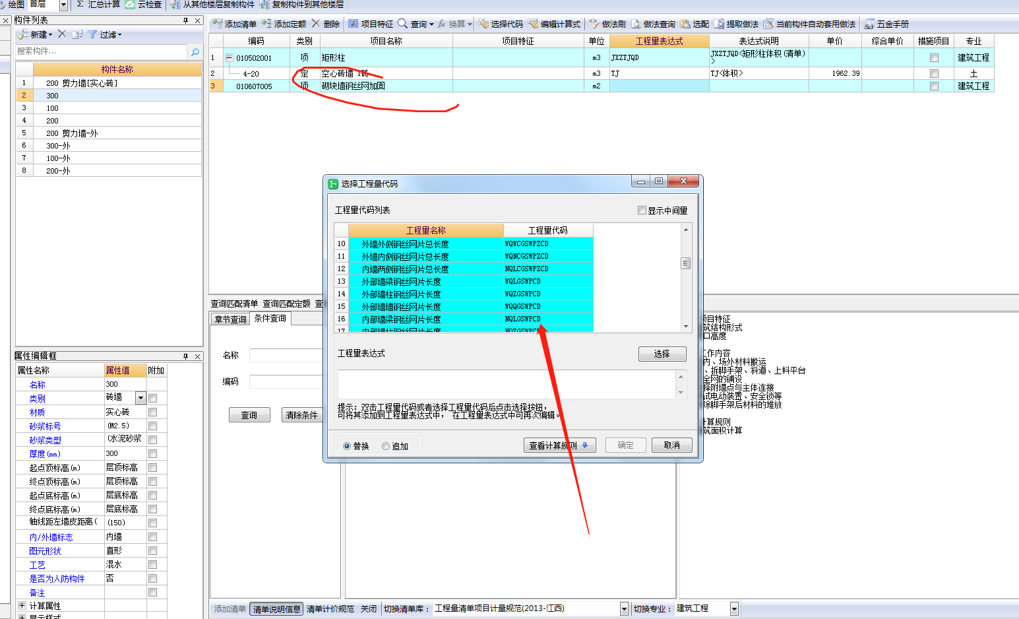1019x619 pixels.
Task: Click 删除 in the list toolbar
Action: click(326, 24)
